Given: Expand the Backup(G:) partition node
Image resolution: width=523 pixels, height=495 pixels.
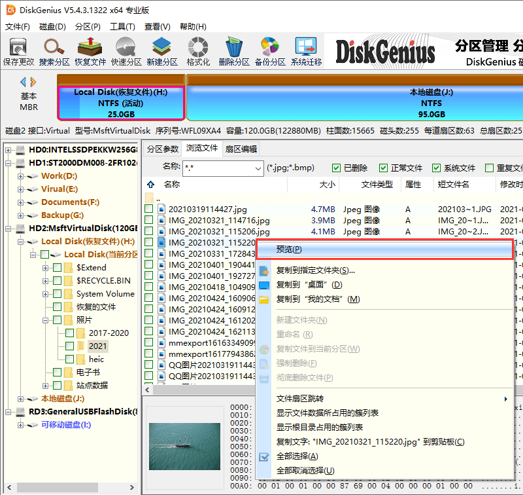Looking at the screenshot, I should pyautogui.click(x=20, y=215).
